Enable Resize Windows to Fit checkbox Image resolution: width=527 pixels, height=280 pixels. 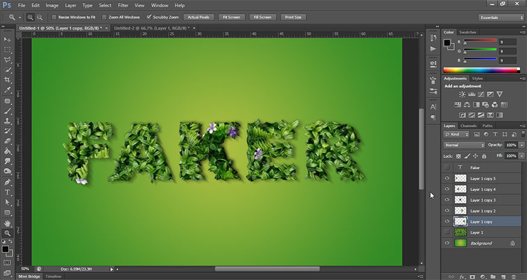[x=54, y=17]
